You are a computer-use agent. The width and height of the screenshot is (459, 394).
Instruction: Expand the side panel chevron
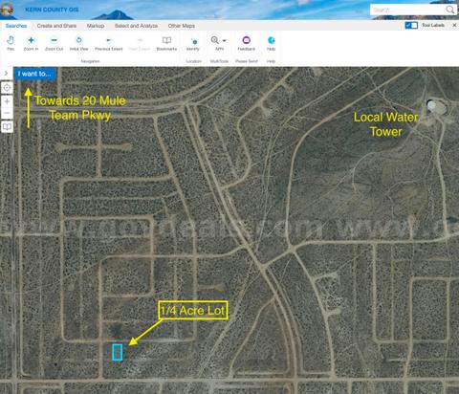6,74
